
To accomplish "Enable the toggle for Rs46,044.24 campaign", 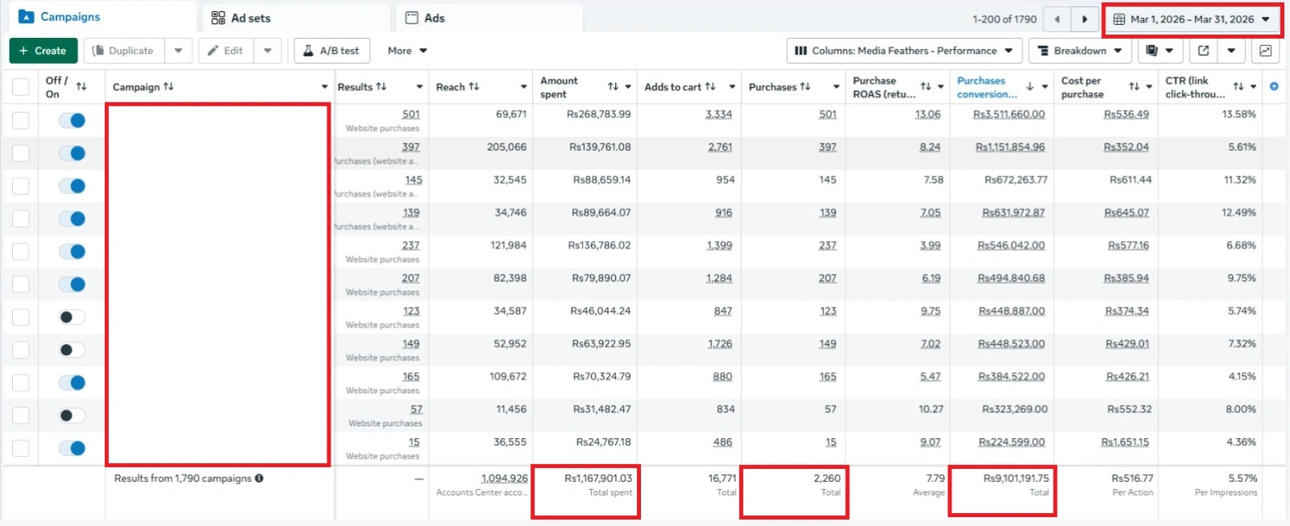I will (73, 317).
